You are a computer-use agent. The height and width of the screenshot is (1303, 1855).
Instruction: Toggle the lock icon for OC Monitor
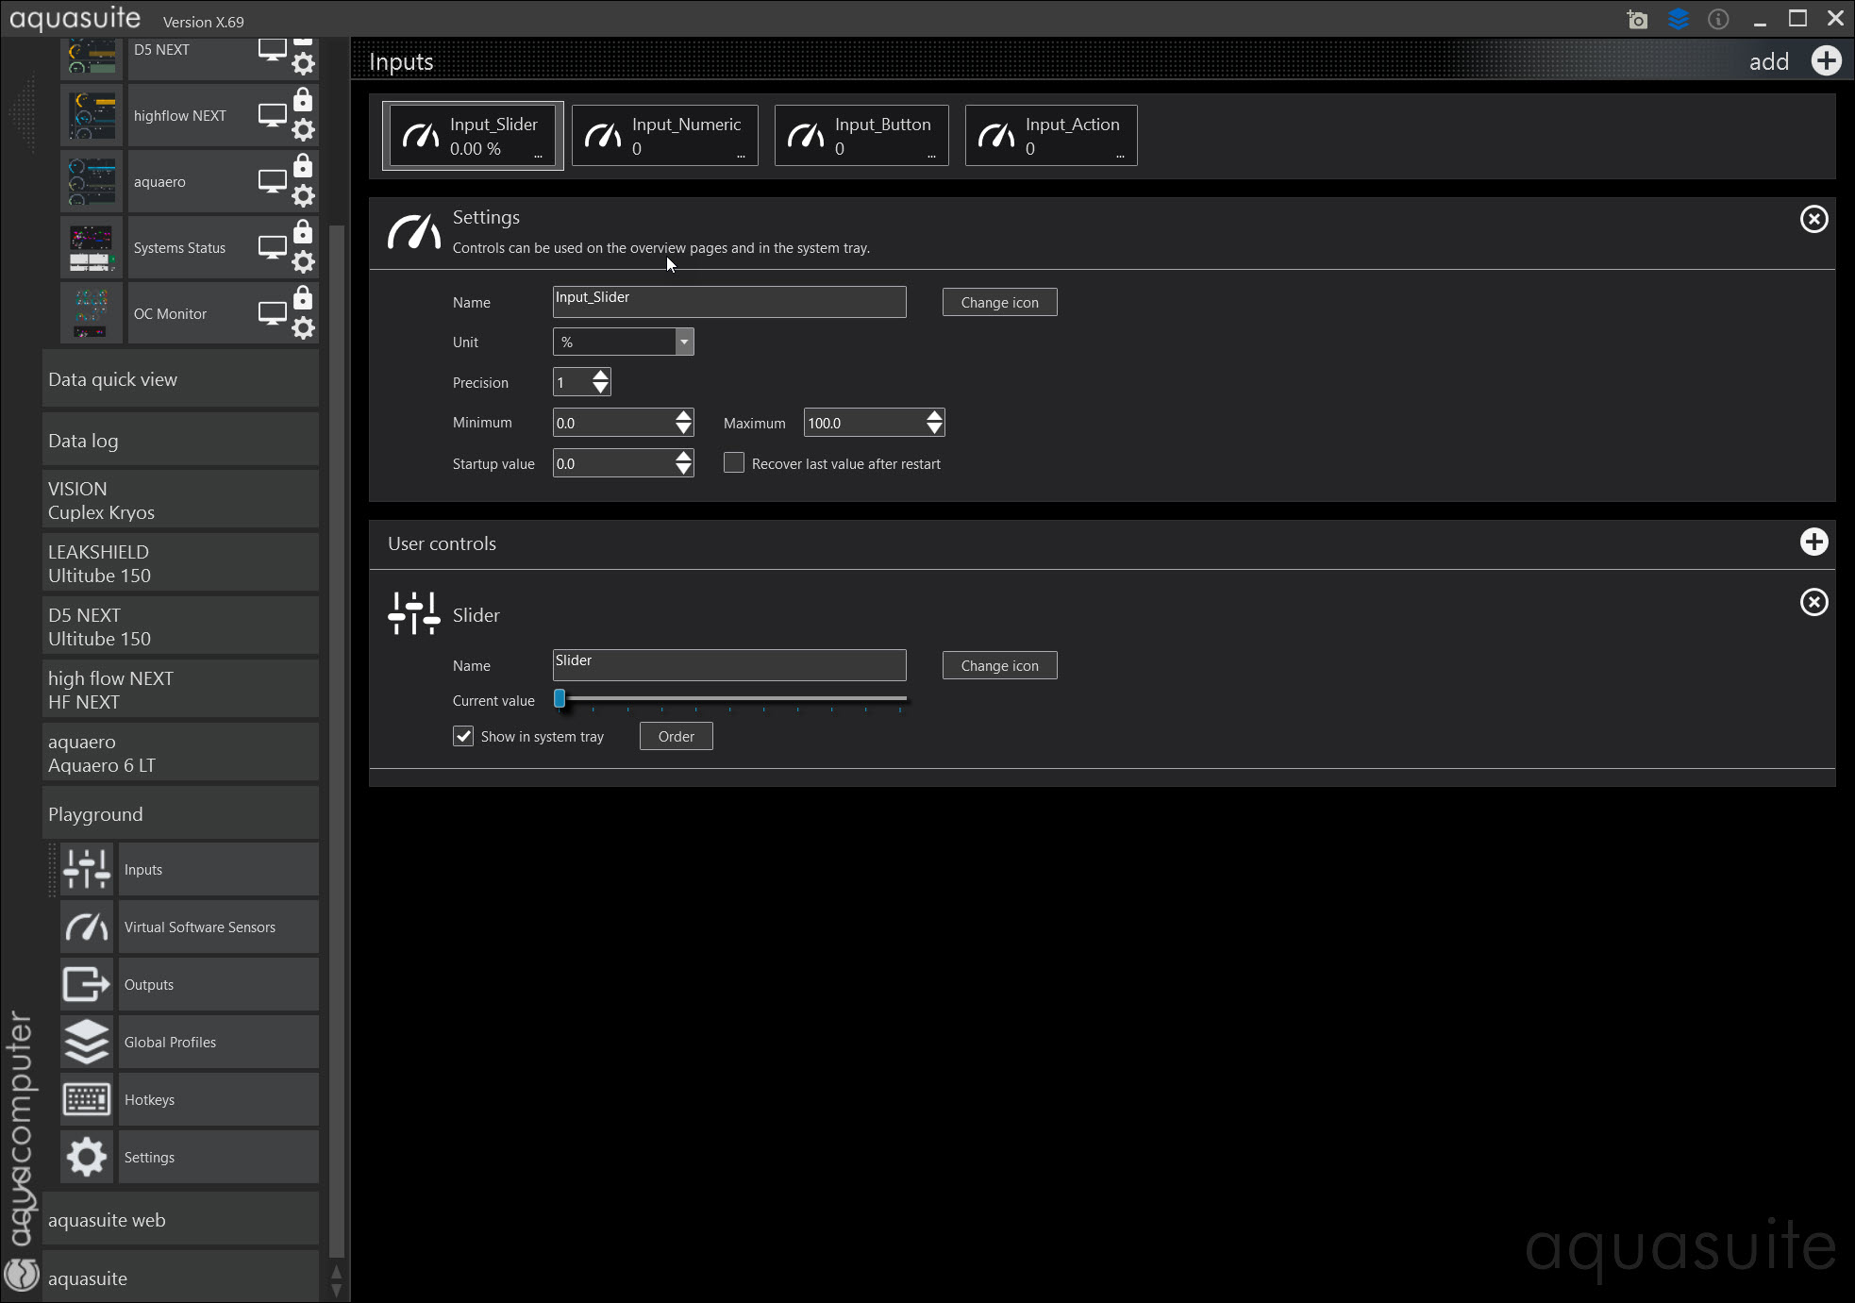pyautogui.click(x=303, y=299)
